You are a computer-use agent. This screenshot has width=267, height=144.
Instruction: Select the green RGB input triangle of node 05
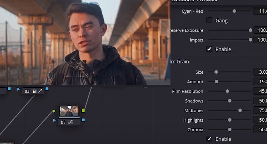pos(55,111)
